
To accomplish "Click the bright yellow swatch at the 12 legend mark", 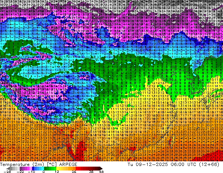I will [x=57, y=168].
